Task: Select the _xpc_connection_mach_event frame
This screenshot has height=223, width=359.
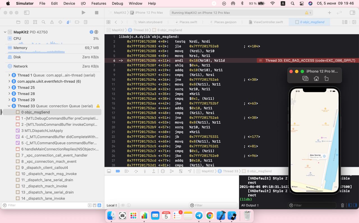Action: coord(49,161)
